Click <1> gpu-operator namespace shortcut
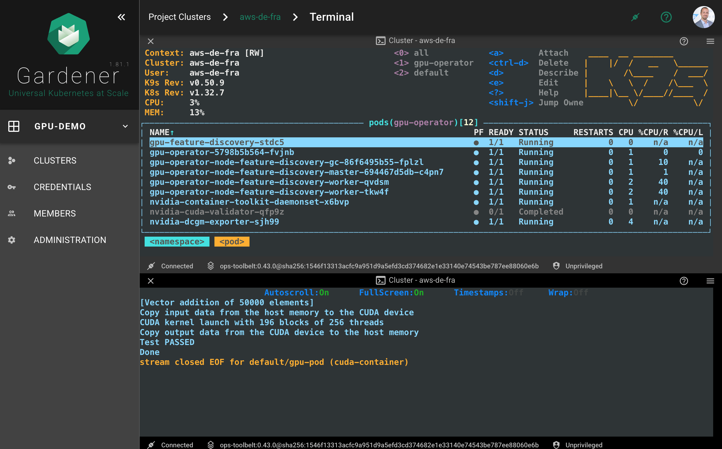This screenshot has width=722, height=449. pyautogui.click(x=434, y=63)
